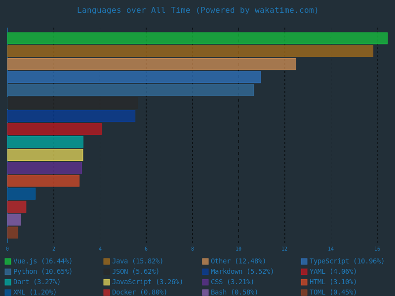Click the yellow JavaScript legend swatch
Image resolution: width=395 pixels, height=296 pixels.
[x=107, y=282]
